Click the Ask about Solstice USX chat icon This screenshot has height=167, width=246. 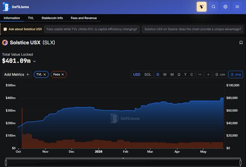click(5, 29)
